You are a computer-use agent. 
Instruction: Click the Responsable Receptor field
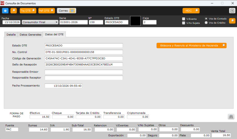[84, 78]
